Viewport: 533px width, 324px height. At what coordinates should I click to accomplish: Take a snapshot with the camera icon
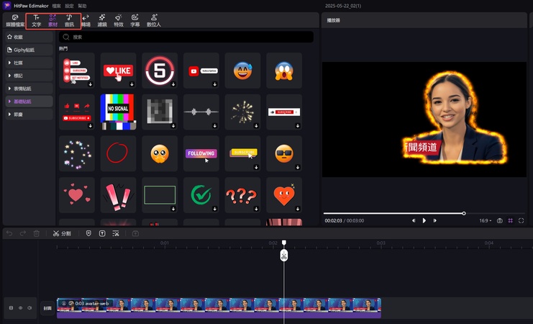(x=500, y=220)
